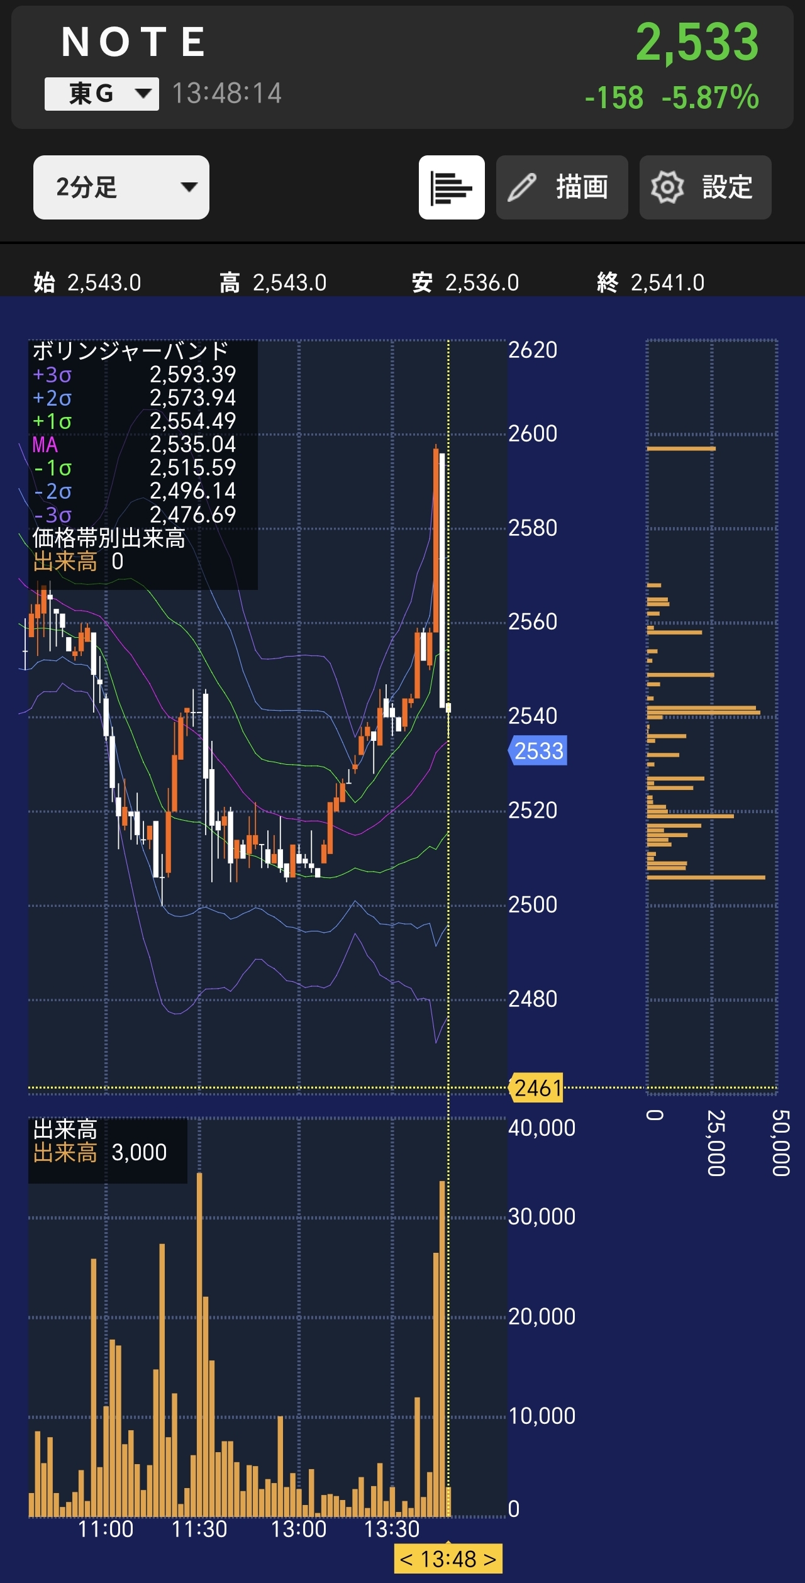Tap the green 2,533 header price

point(697,43)
